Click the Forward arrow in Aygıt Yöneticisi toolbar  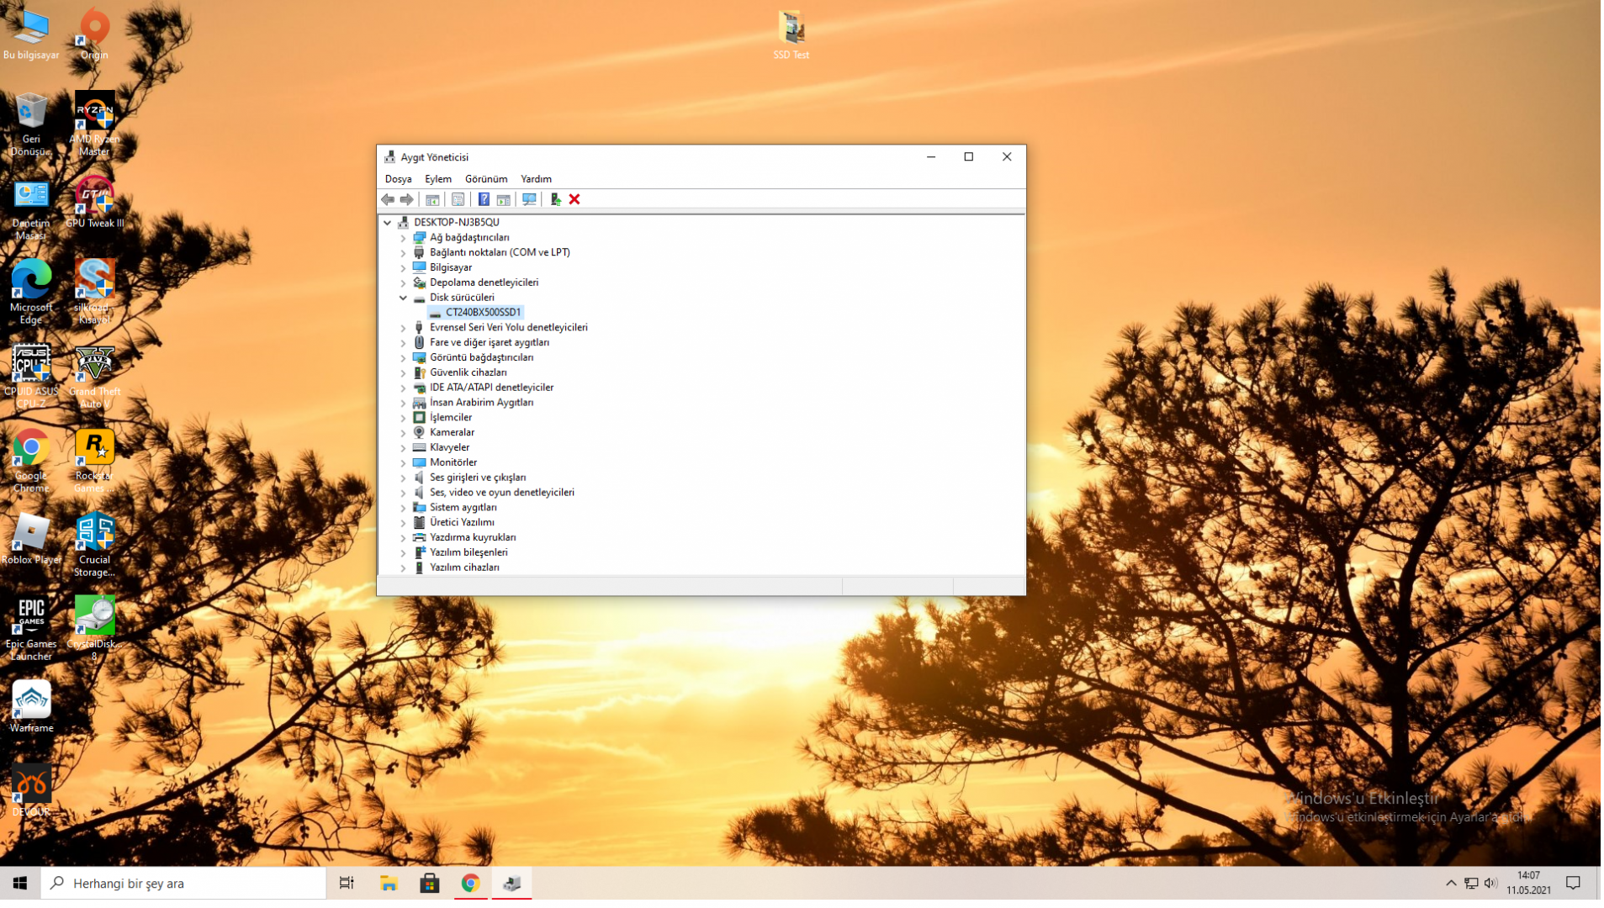(x=407, y=199)
